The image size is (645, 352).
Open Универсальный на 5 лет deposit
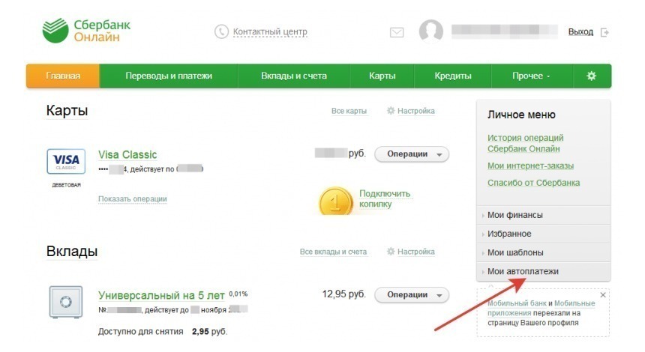coord(161,295)
